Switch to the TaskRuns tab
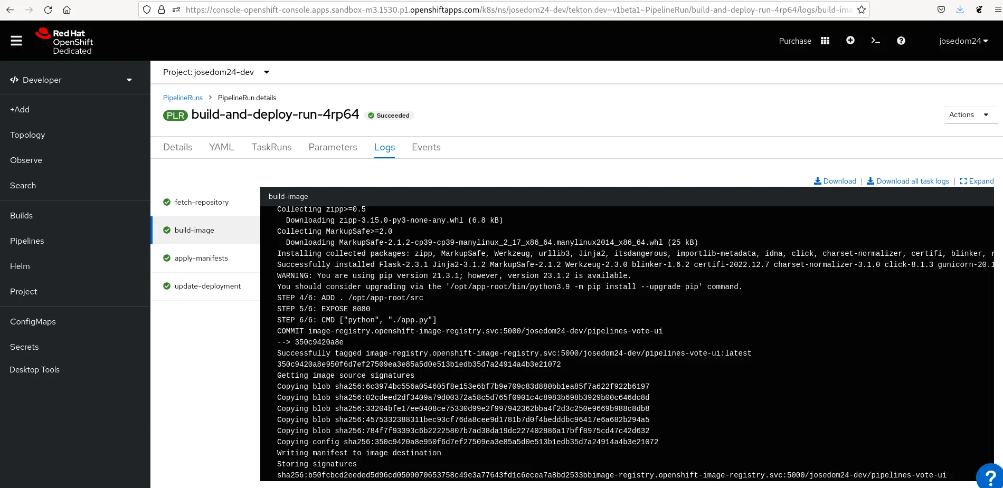The image size is (1003, 488). [271, 147]
